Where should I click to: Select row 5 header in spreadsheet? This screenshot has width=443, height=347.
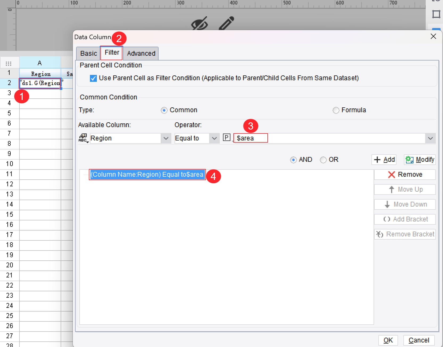pyautogui.click(x=9, y=113)
